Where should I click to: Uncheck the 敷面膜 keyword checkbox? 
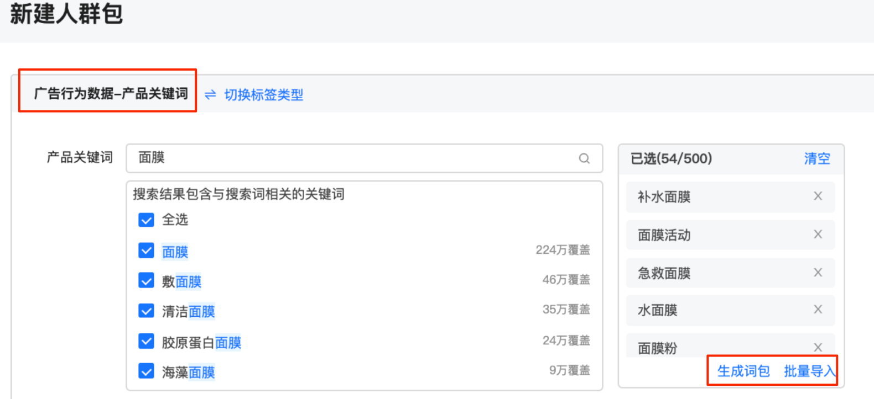click(146, 280)
